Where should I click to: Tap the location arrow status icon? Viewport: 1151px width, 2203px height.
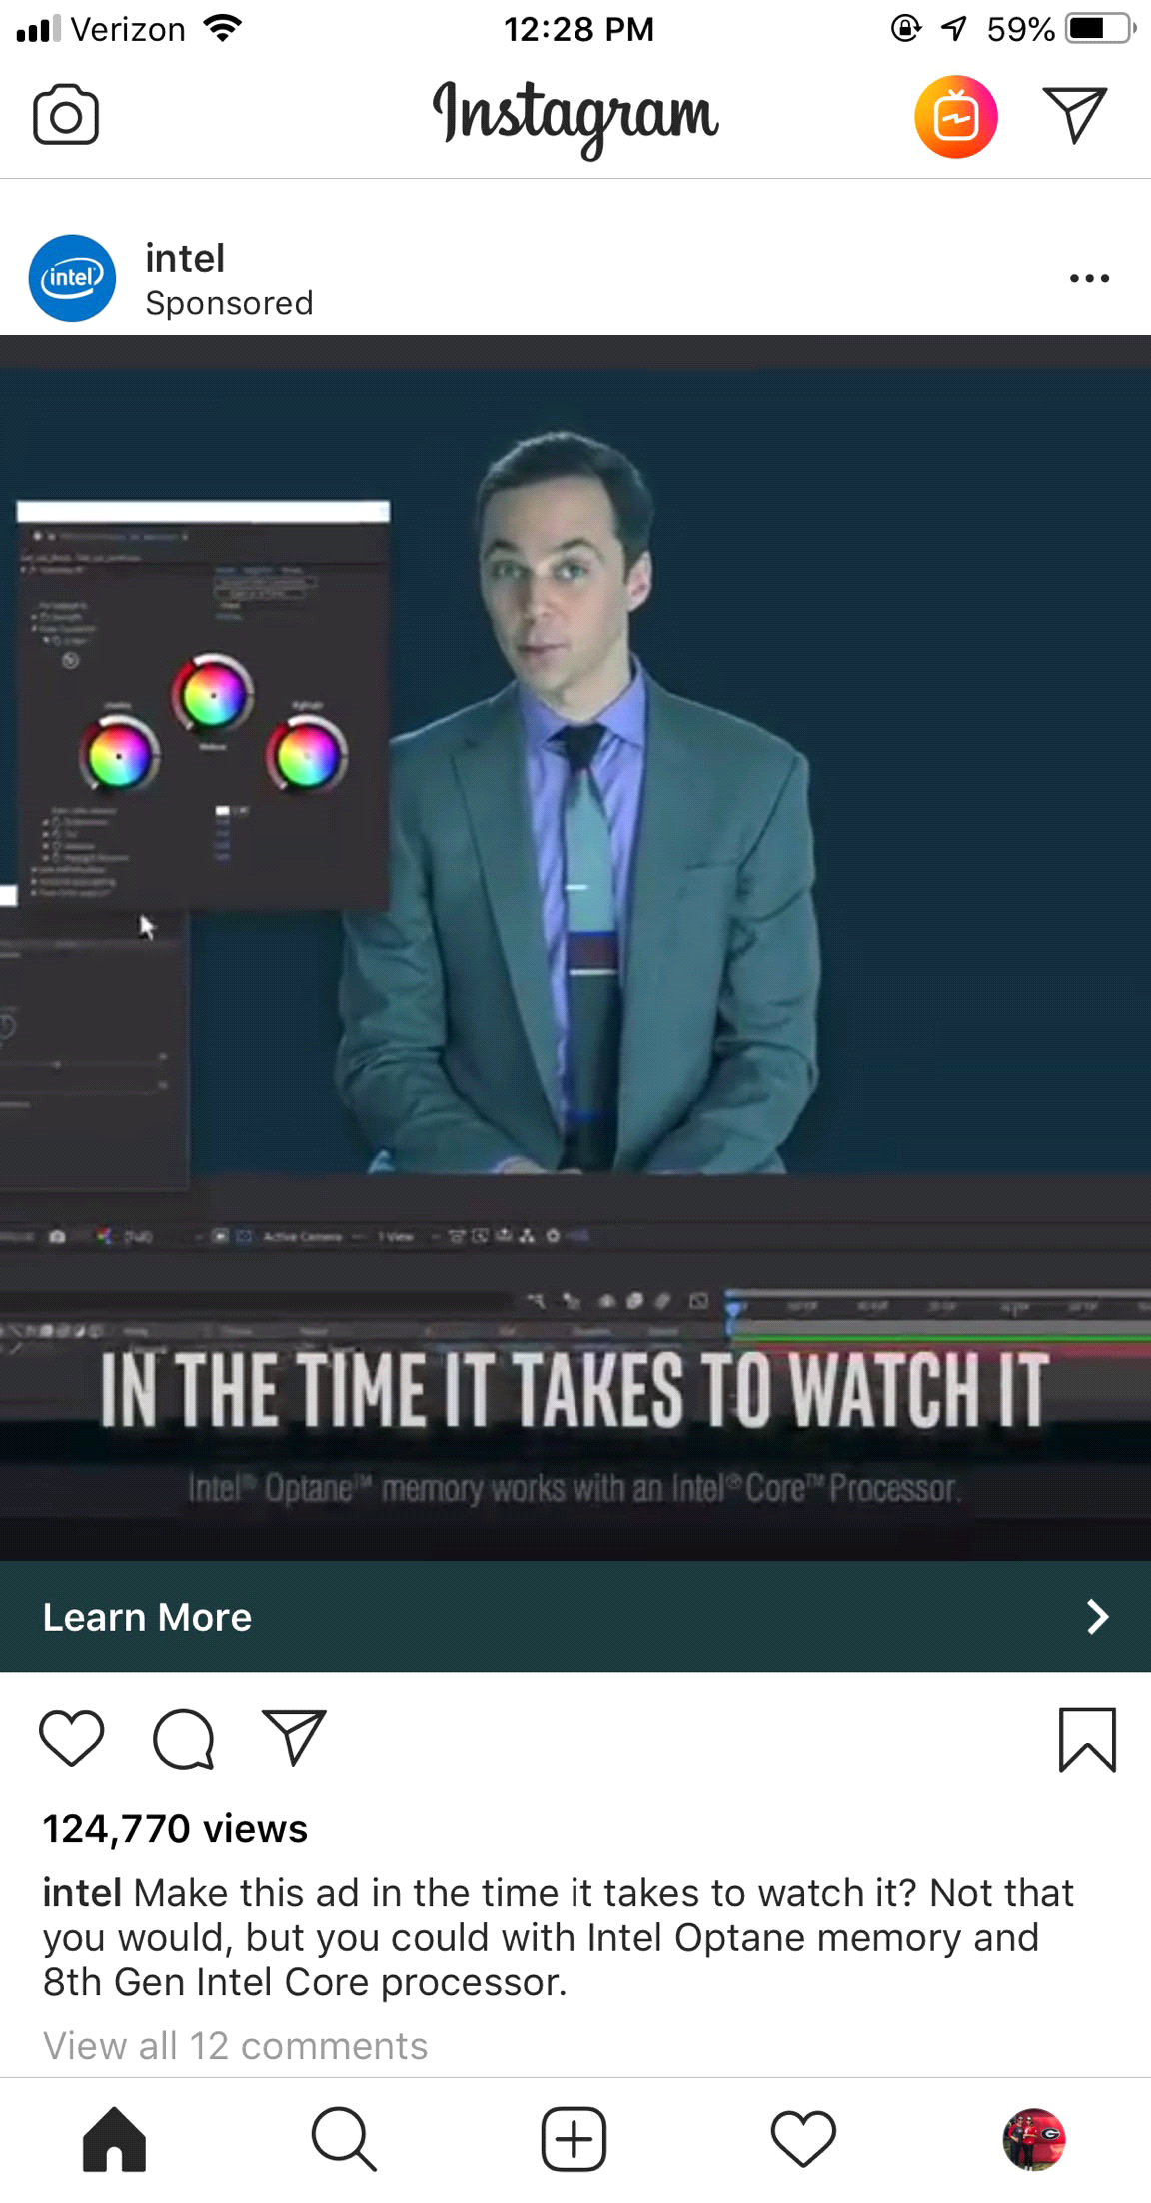click(x=955, y=28)
